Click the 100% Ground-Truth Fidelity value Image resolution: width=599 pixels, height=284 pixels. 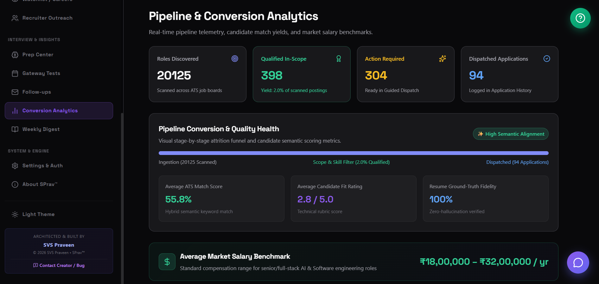coord(441,199)
